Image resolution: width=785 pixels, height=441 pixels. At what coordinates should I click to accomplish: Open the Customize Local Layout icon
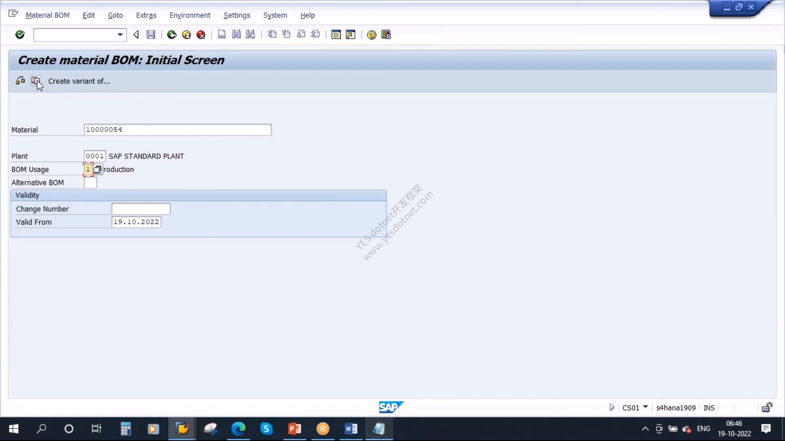386,35
